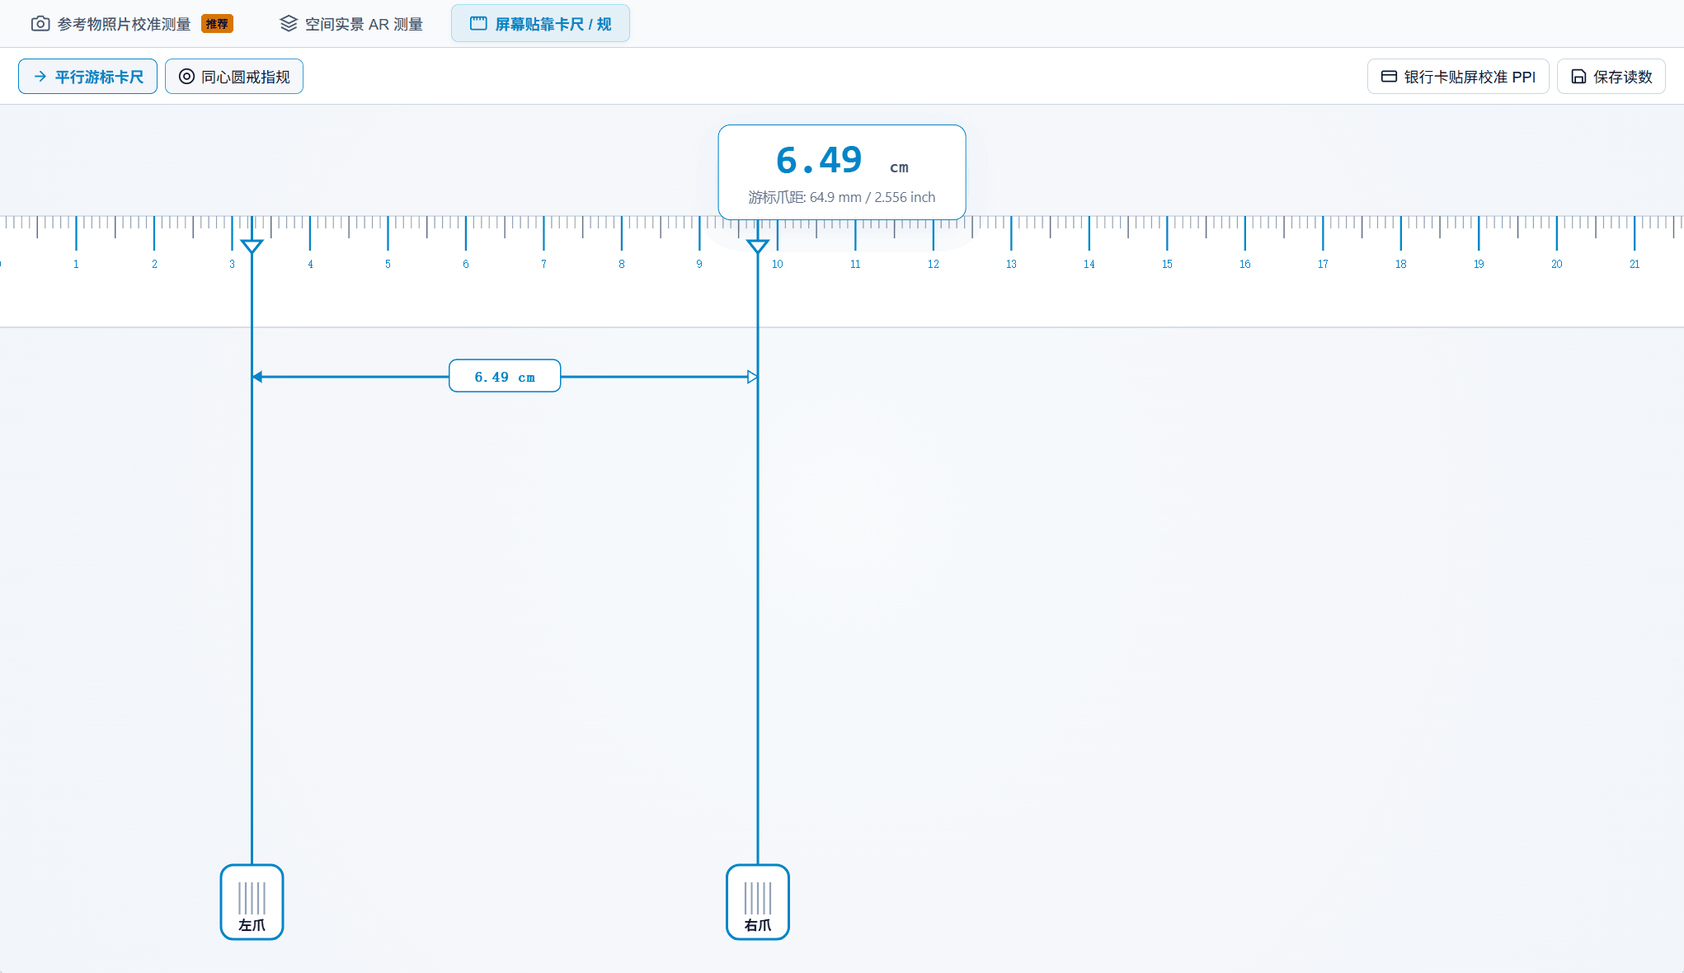
Task: Choose 平行游标卡尺 mode
Action: (x=87, y=77)
